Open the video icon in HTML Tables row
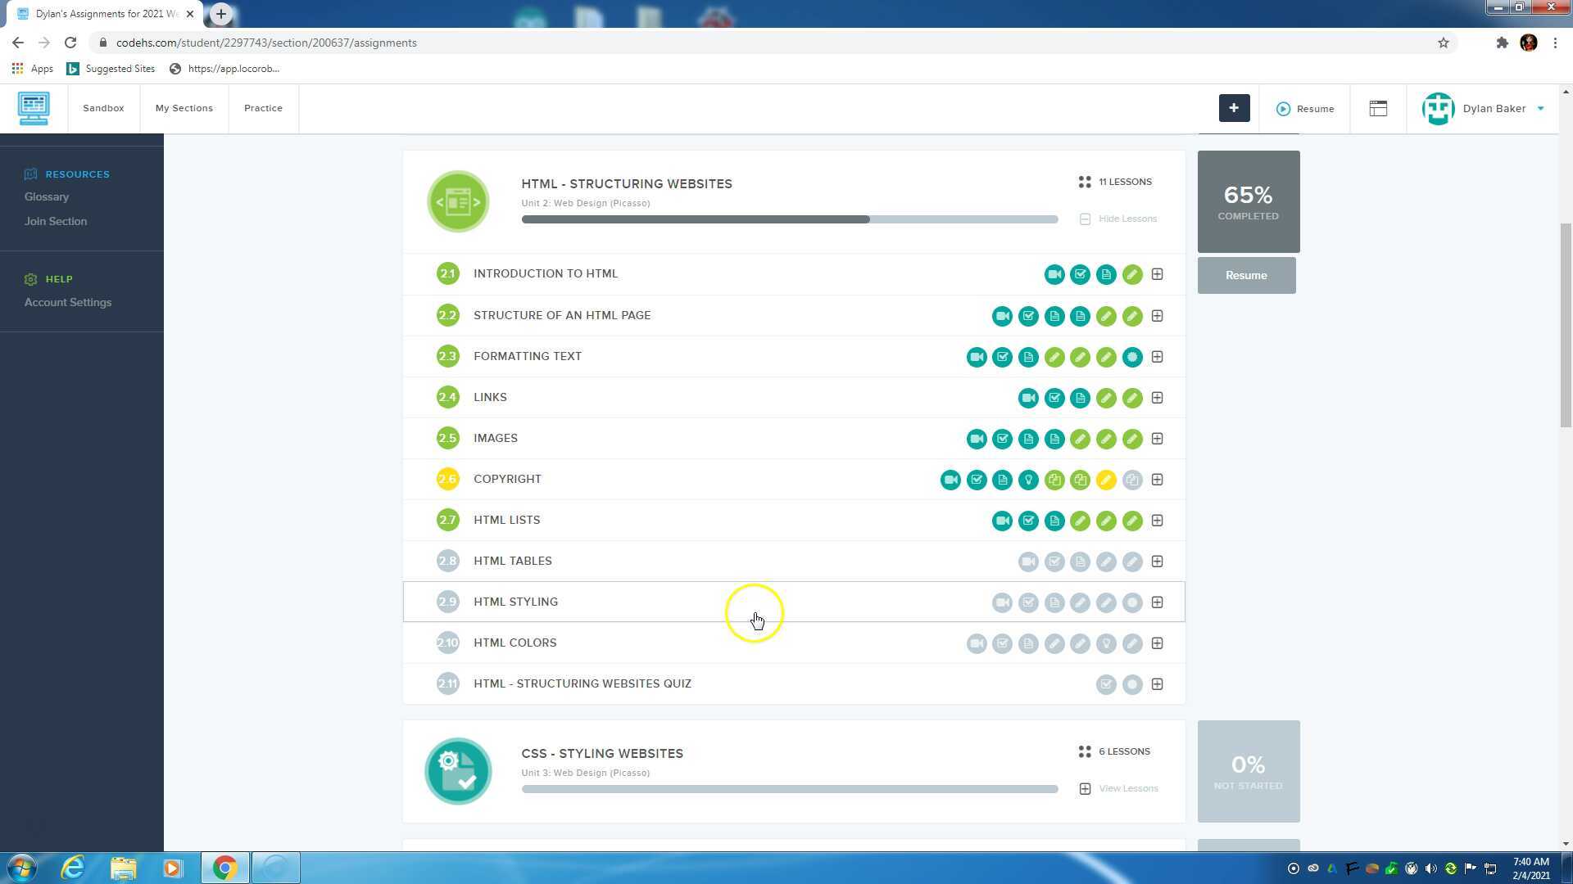The height and width of the screenshot is (884, 1573). 1028,562
